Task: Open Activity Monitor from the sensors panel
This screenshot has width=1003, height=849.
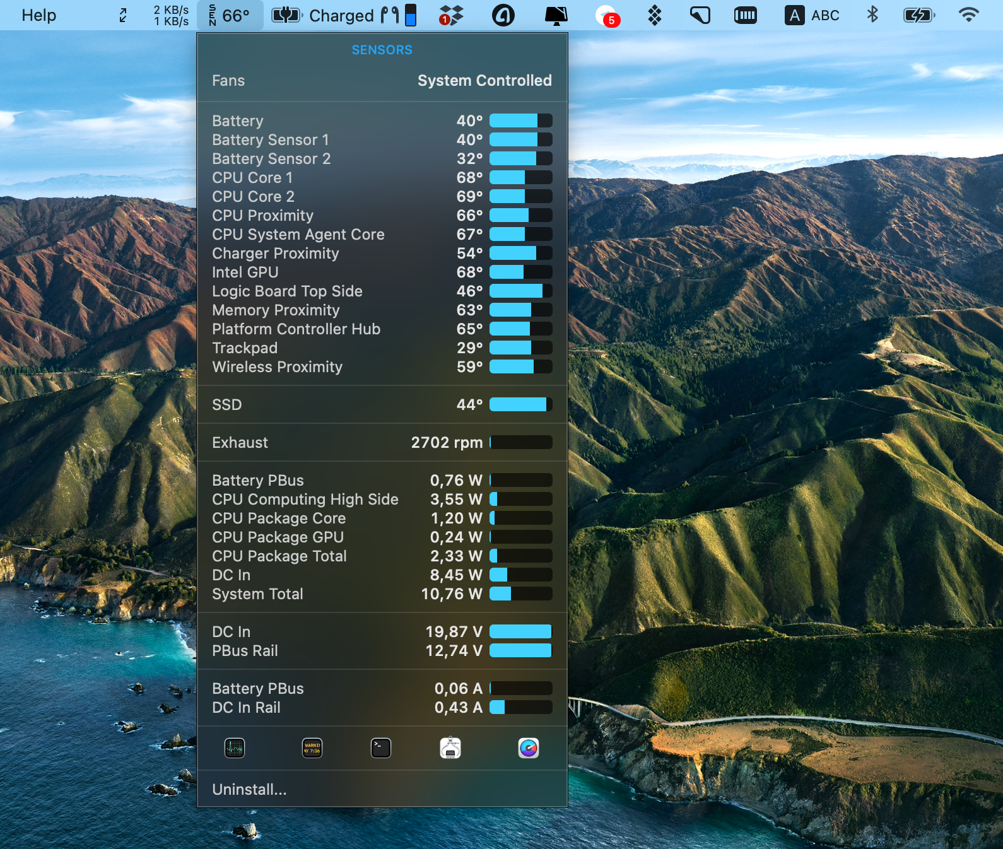Action: pyautogui.click(x=235, y=748)
